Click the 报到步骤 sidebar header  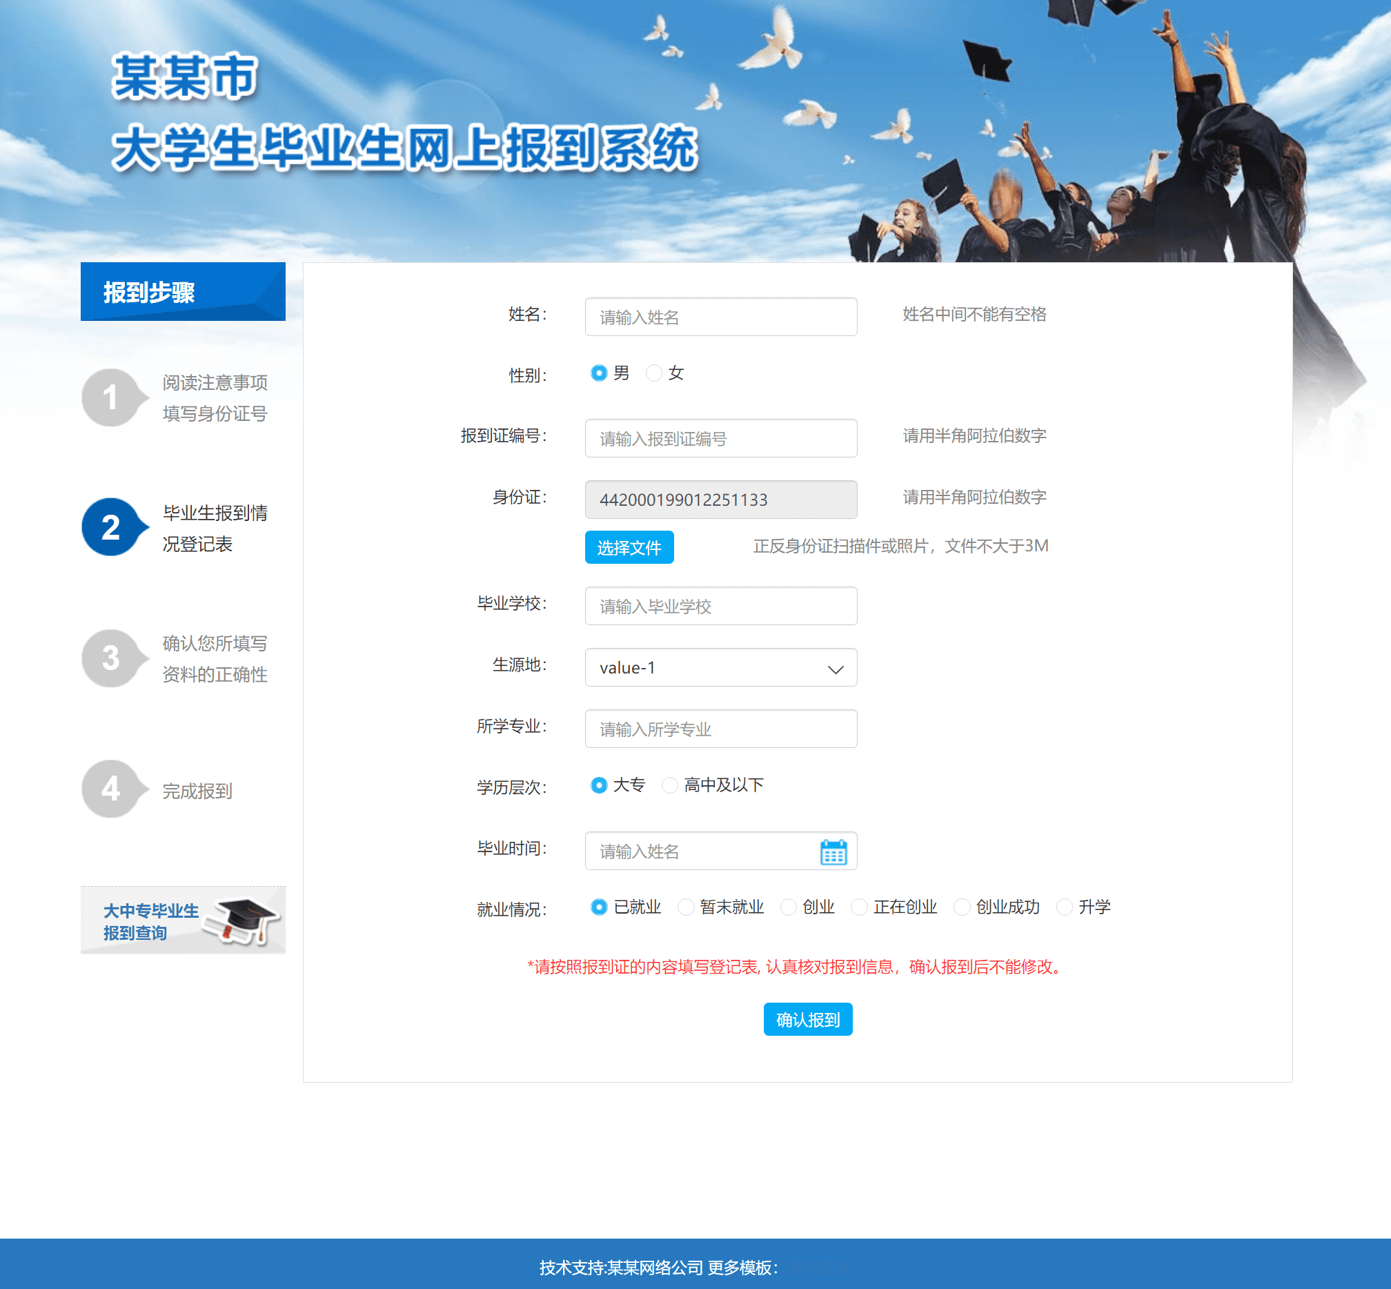coord(183,292)
